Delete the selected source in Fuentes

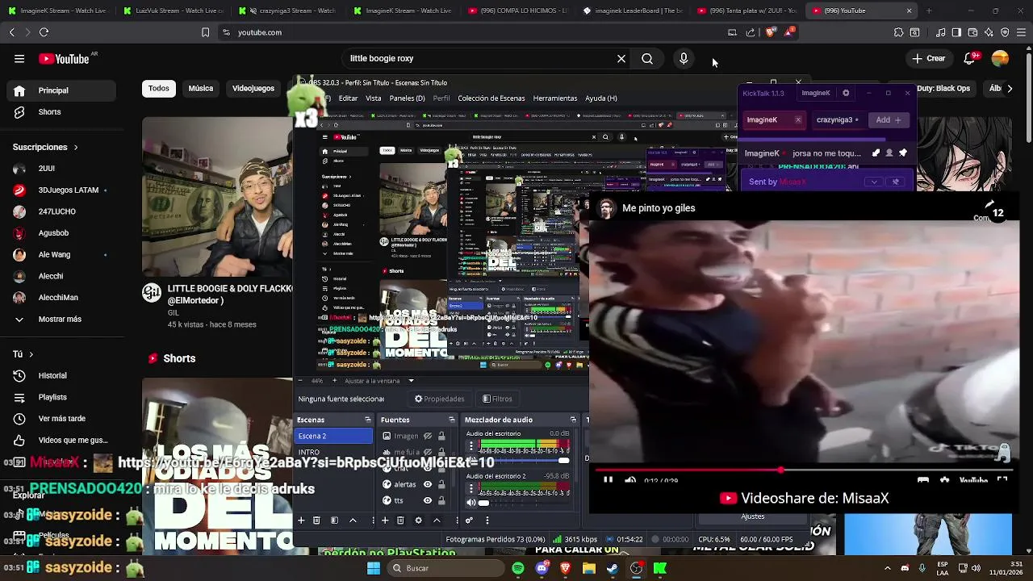click(400, 520)
